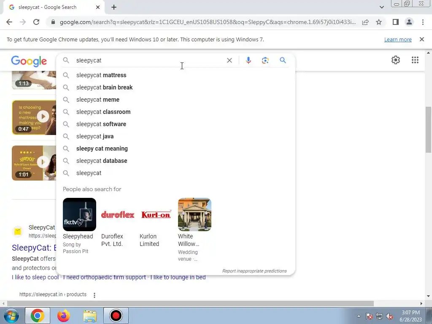Open the muted volume tray icon
Viewport: 432px width, 324px height.
click(389, 316)
